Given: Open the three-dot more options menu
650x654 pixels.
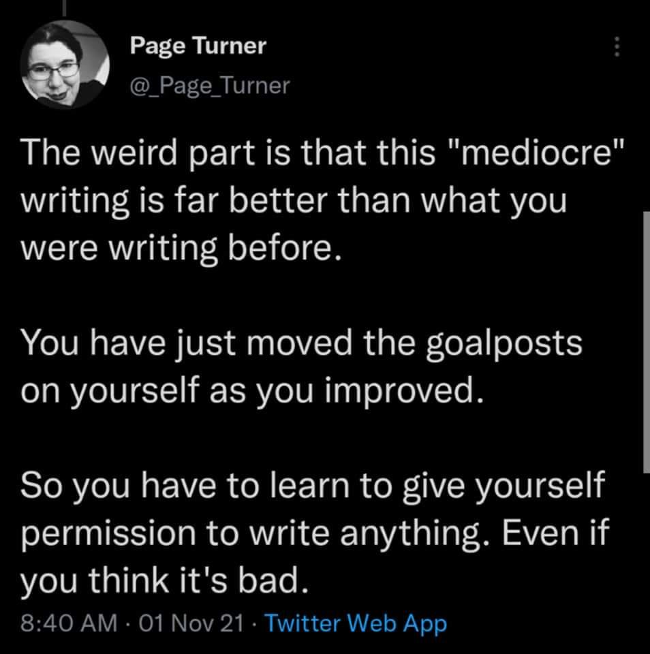Looking at the screenshot, I should [617, 46].
